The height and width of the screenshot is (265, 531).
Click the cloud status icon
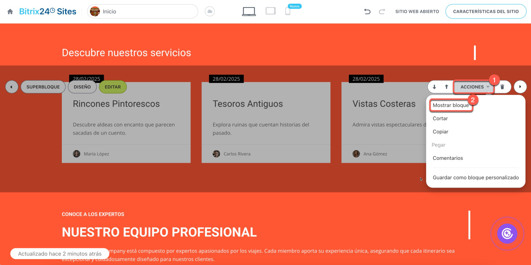(210, 12)
